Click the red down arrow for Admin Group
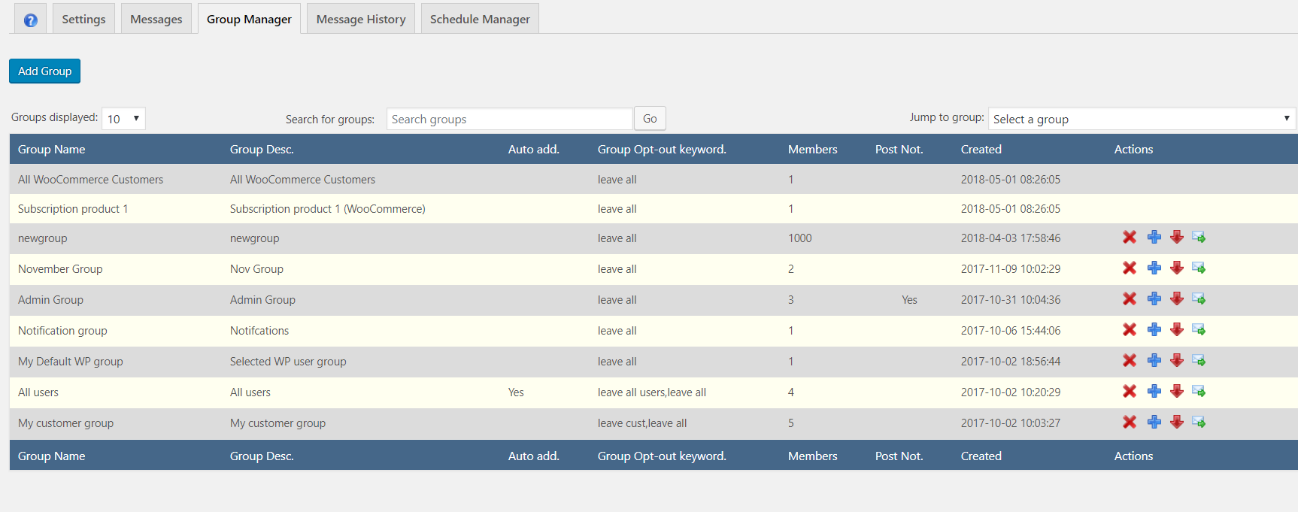1298x512 pixels. point(1177,299)
